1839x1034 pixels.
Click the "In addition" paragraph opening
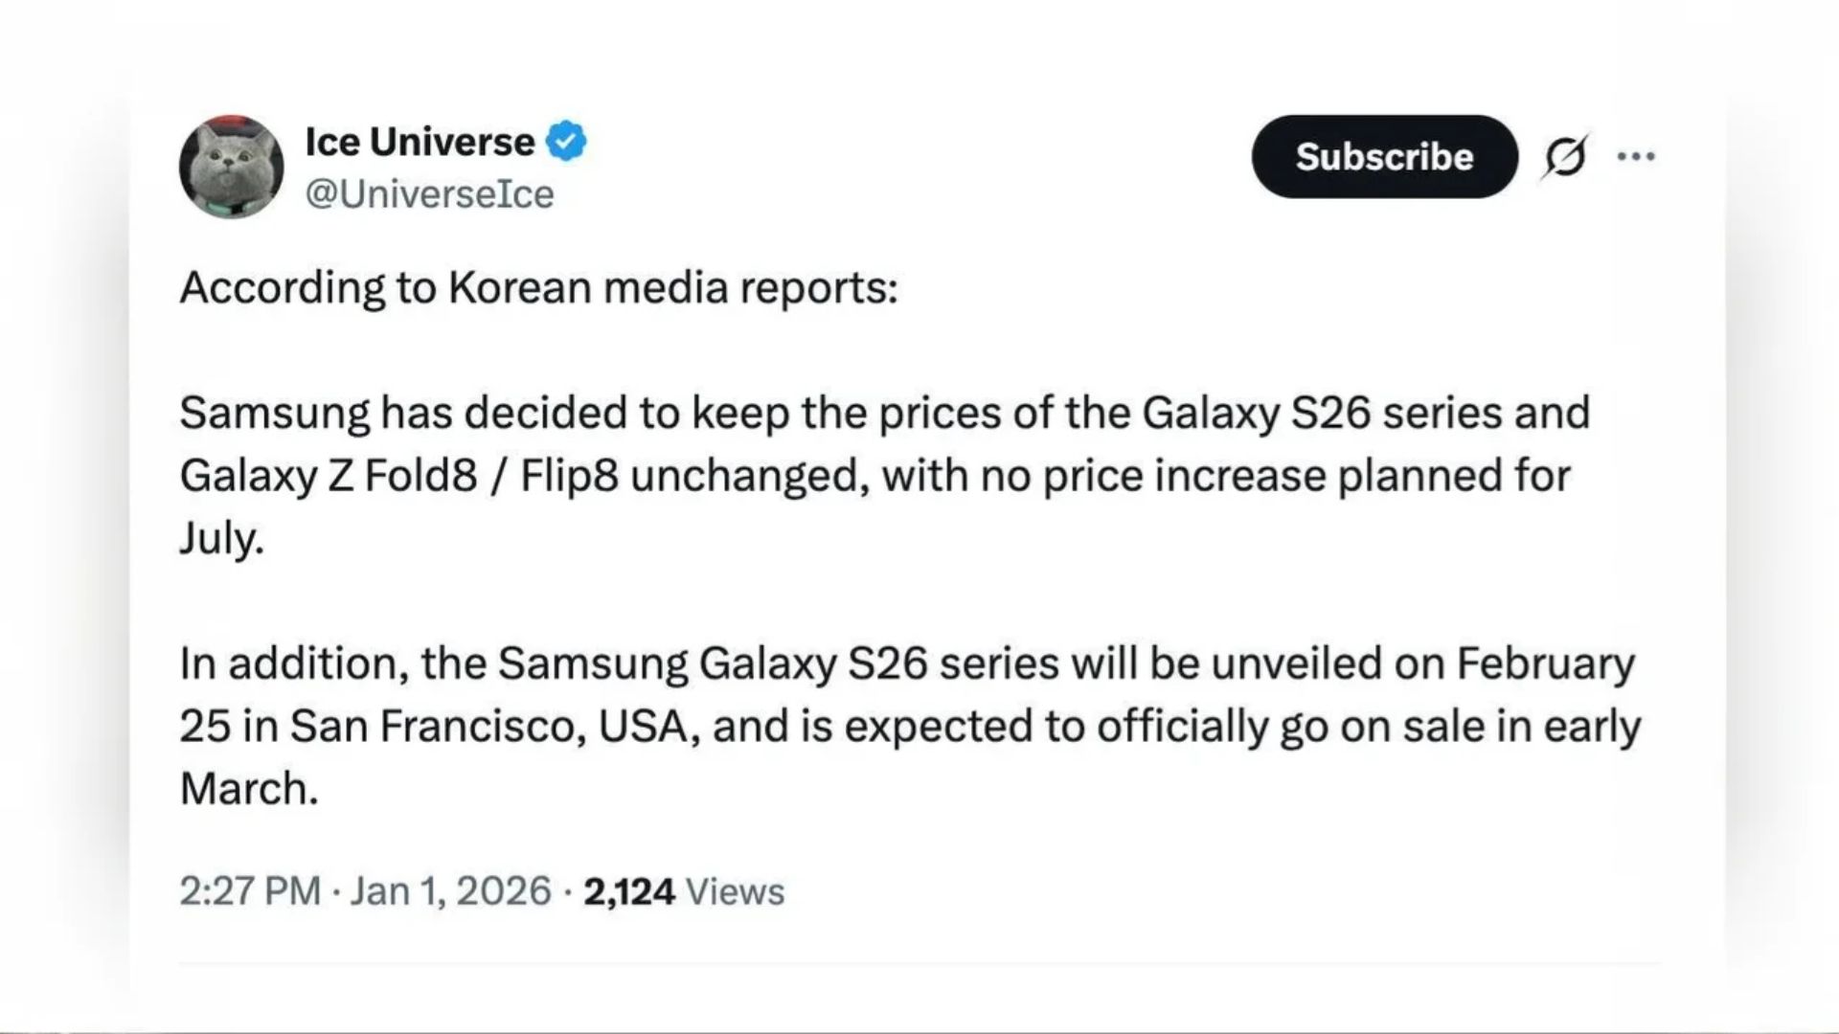[287, 663]
